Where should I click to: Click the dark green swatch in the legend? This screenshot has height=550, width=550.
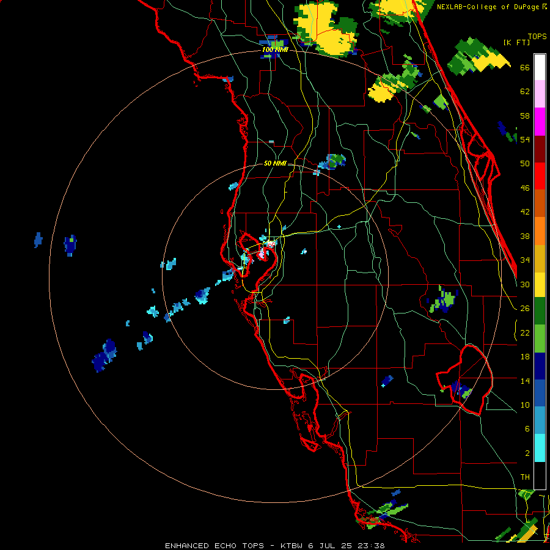point(540,311)
